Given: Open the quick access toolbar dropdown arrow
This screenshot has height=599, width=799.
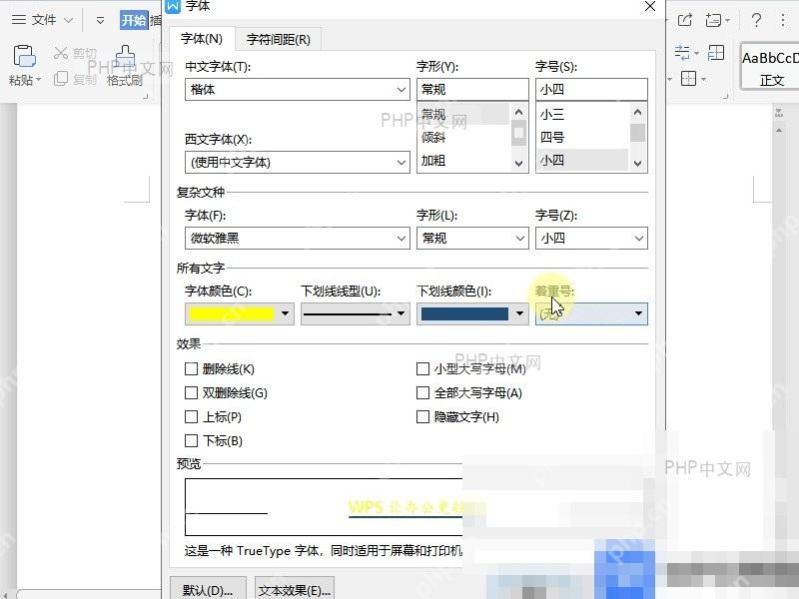Looking at the screenshot, I should (x=101, y=20).
